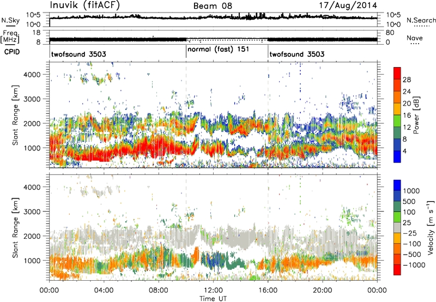
Task: Click the blue velocity patch near 12:00
Action: click(x=214, y=260)
